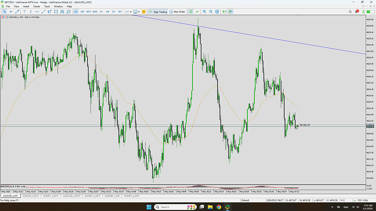Screen dimensions: 376x211
Task: Draw a horizontal line on chart
Action: [x=37, y=11]
